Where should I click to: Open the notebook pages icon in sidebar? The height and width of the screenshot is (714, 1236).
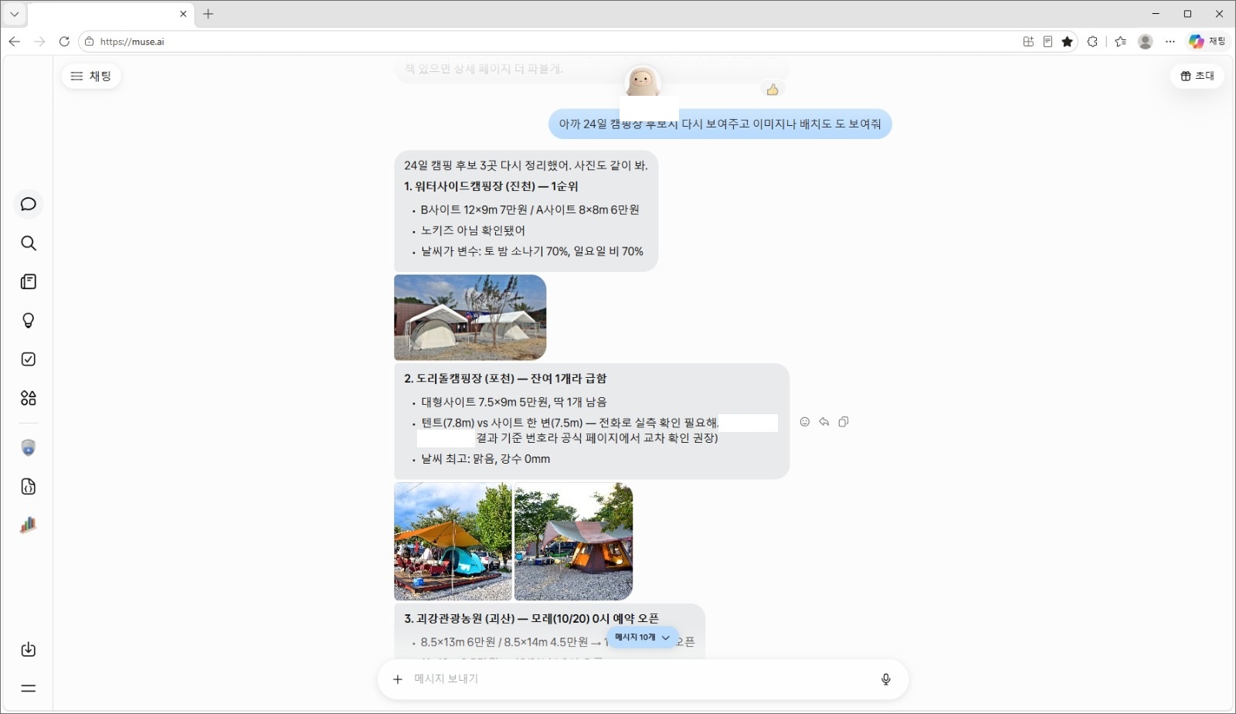[x=29, y=282]
